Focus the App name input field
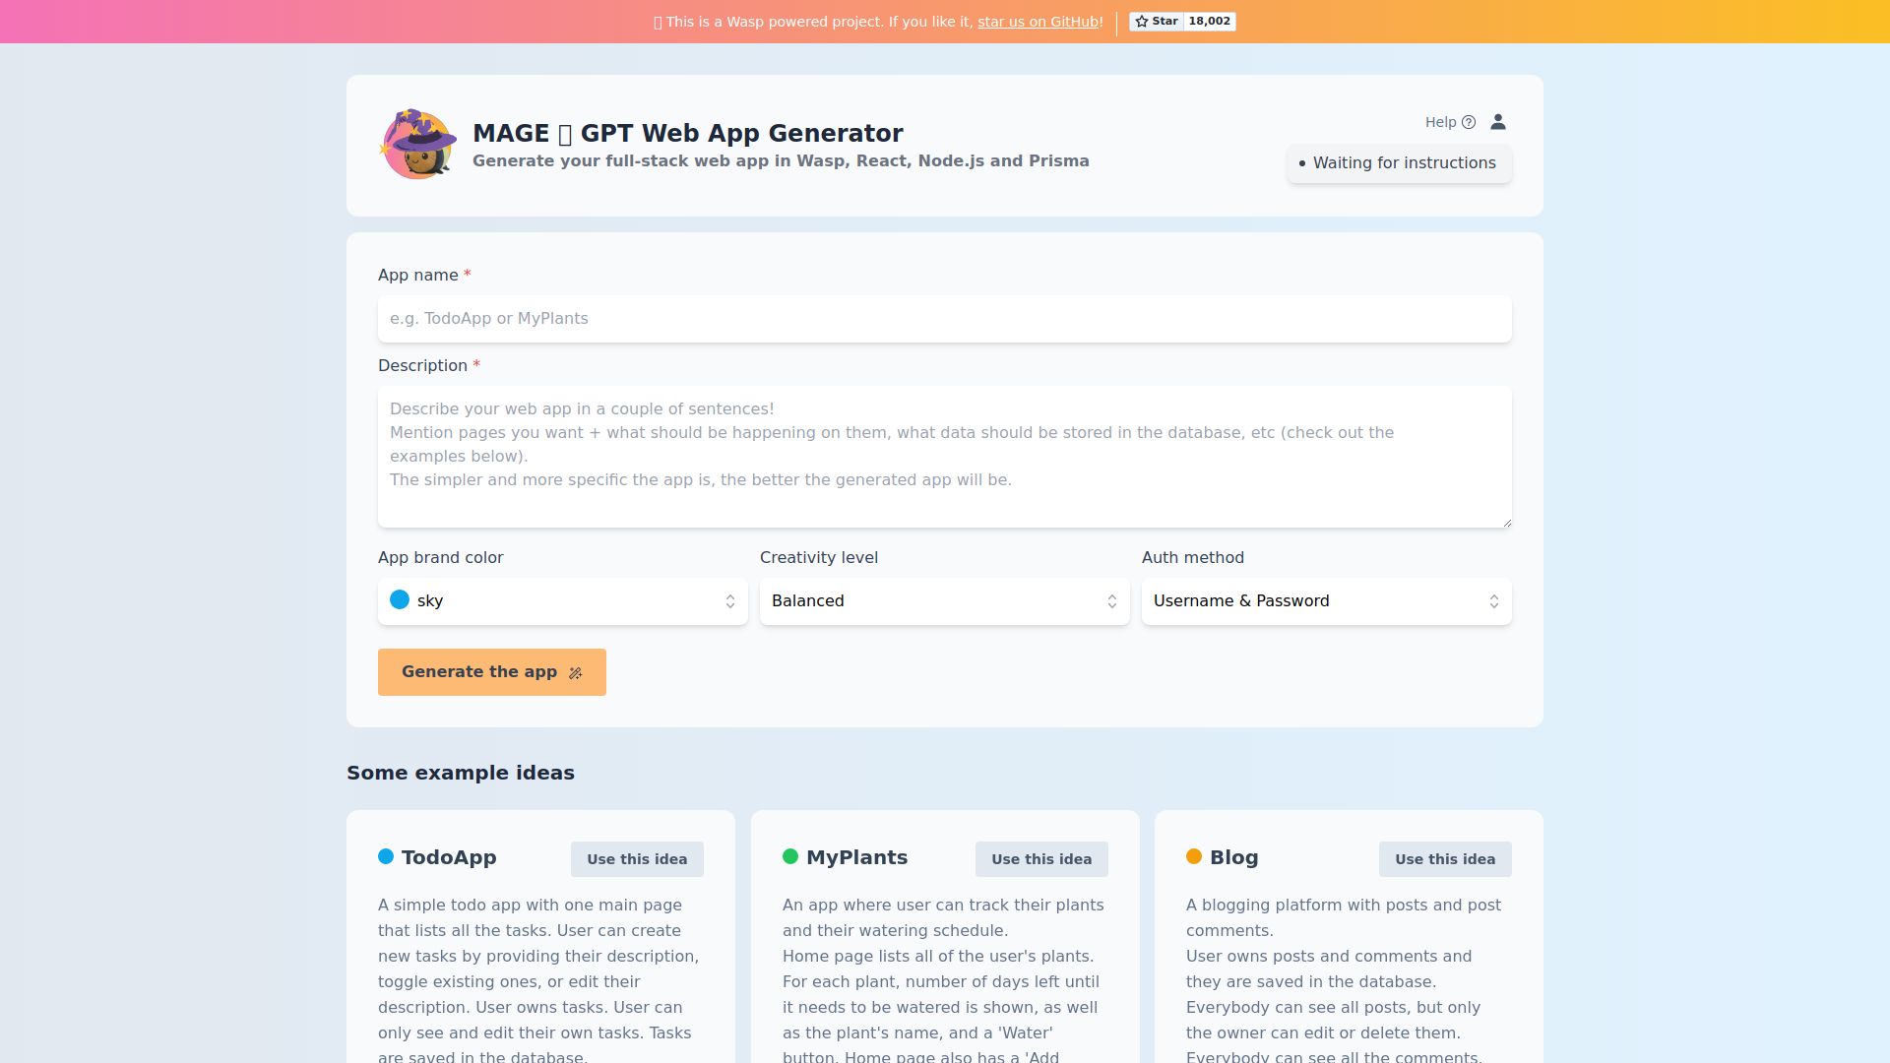The image size is (1890, 1063). click(944, 319)
